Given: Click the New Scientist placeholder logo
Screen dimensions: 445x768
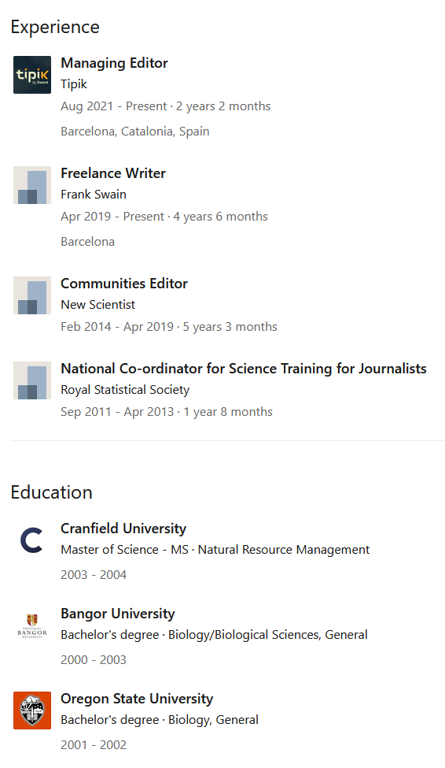Looking at the screenshot, I should pyautogui.click(x=31, y=295).
